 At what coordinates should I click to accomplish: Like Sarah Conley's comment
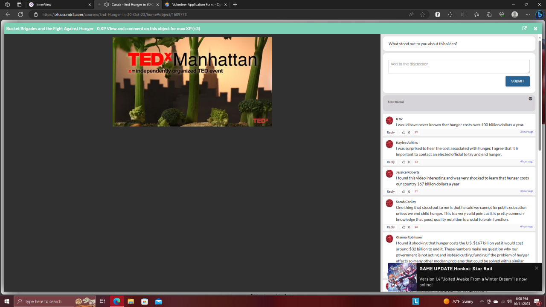point(404,227)
